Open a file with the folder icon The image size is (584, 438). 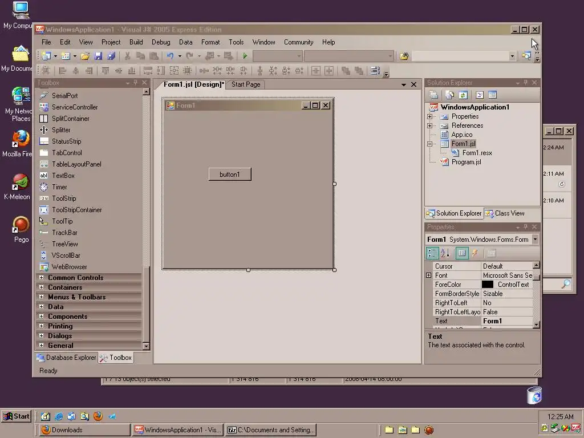coord(85,56)
